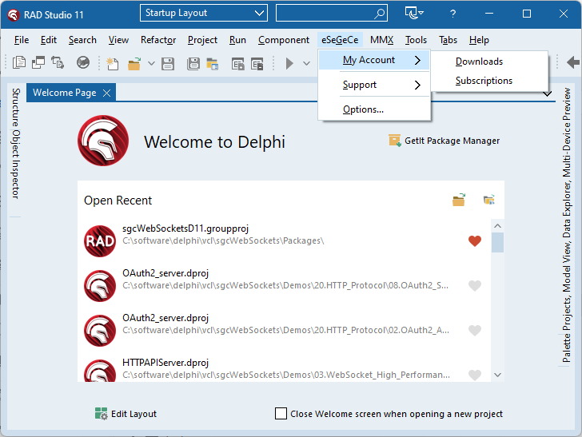
Task: Toggle Form/Unit toolbar icon
Action: click(58, 62)
